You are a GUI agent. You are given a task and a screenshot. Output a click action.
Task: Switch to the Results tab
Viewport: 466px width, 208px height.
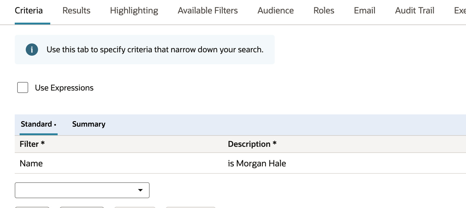(x=76, y=11)
